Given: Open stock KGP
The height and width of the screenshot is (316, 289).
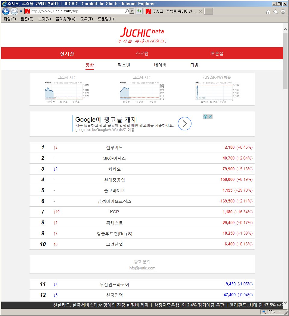Looking at the screenshot, I should (x=114, y=212).
